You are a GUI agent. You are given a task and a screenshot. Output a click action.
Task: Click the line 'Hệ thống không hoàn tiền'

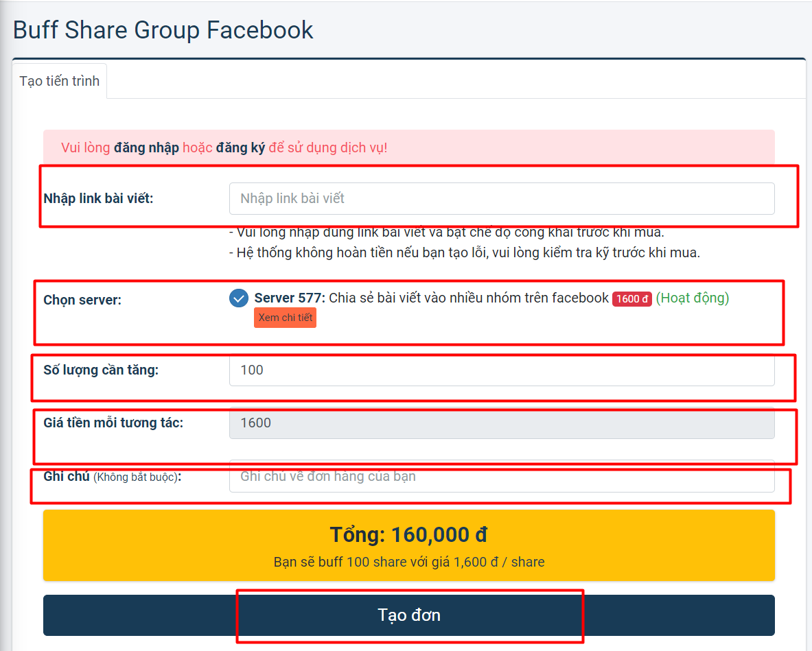pyautogui.click(x=465, y=252)
